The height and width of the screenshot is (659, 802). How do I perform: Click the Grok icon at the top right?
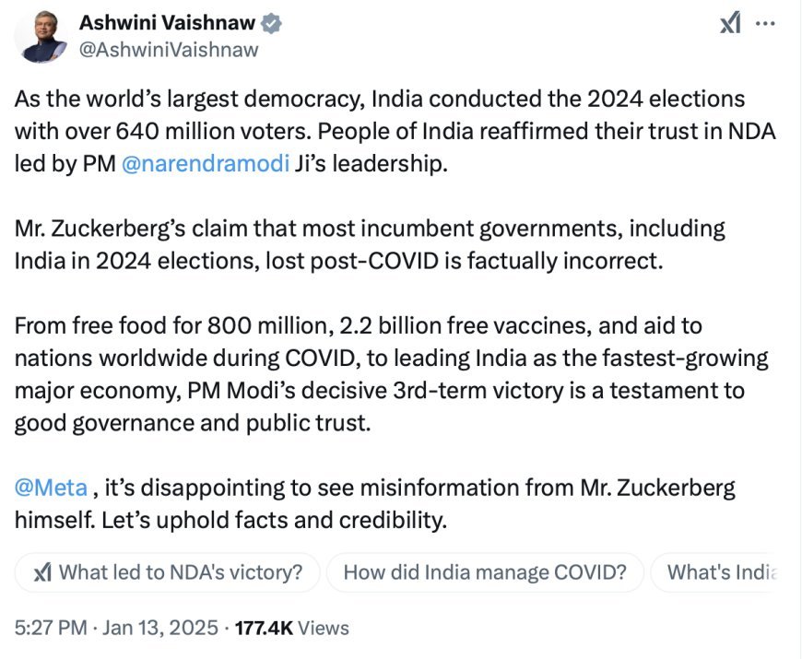pos(730,24)
